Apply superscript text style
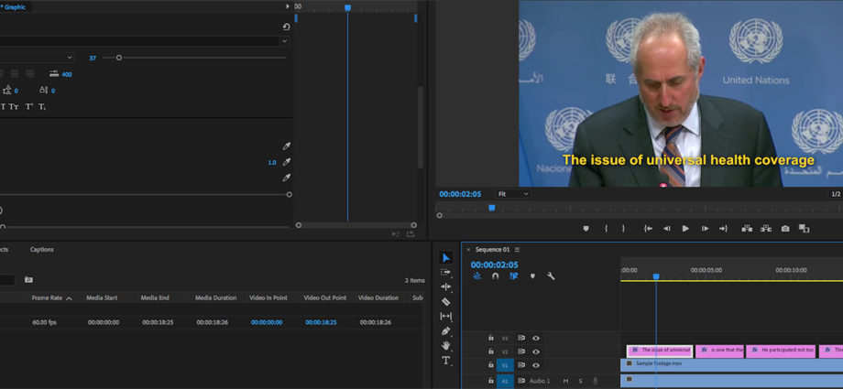The width and height of the screenshot is (843, 389). coord(29,107)
